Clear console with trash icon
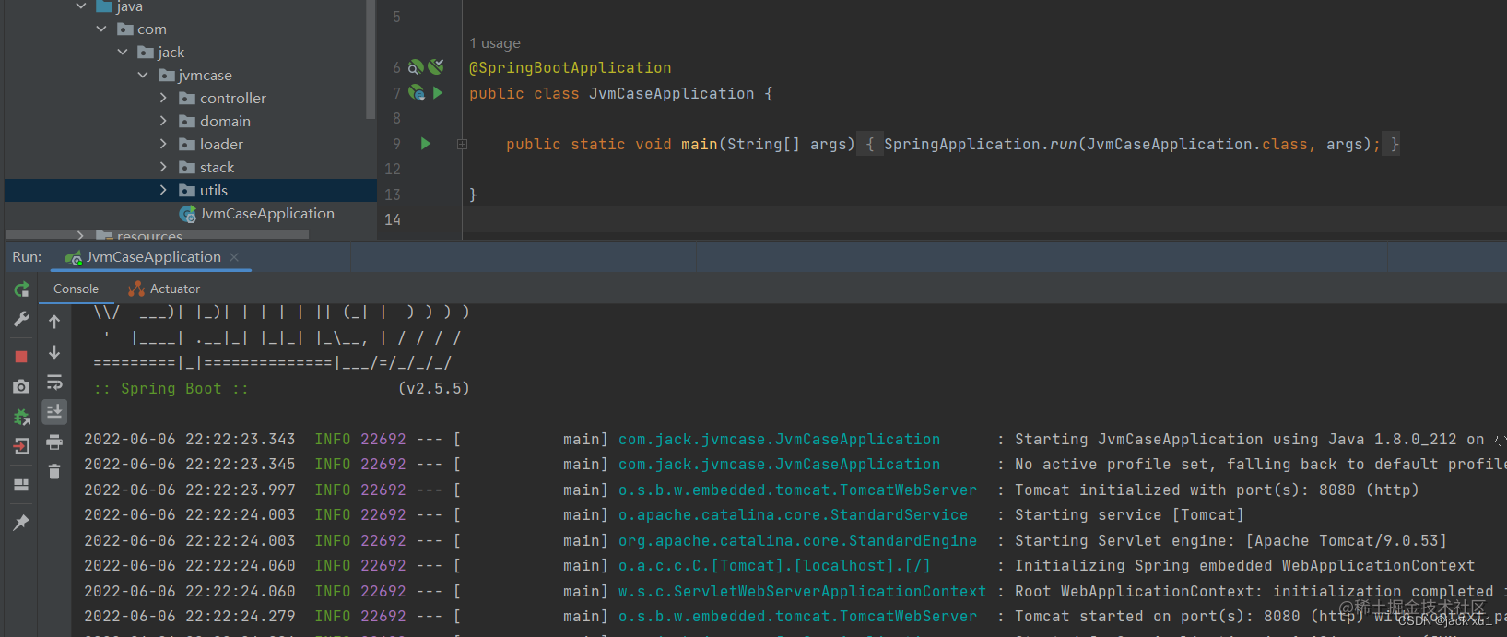Image resolution: width=1507 pixels, height=637 pixels. point(54,472)
